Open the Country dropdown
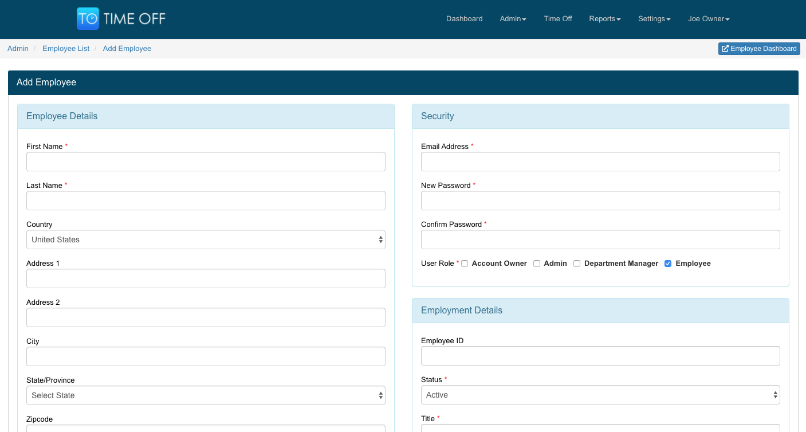The image size is (806, 432). point(206,239)
